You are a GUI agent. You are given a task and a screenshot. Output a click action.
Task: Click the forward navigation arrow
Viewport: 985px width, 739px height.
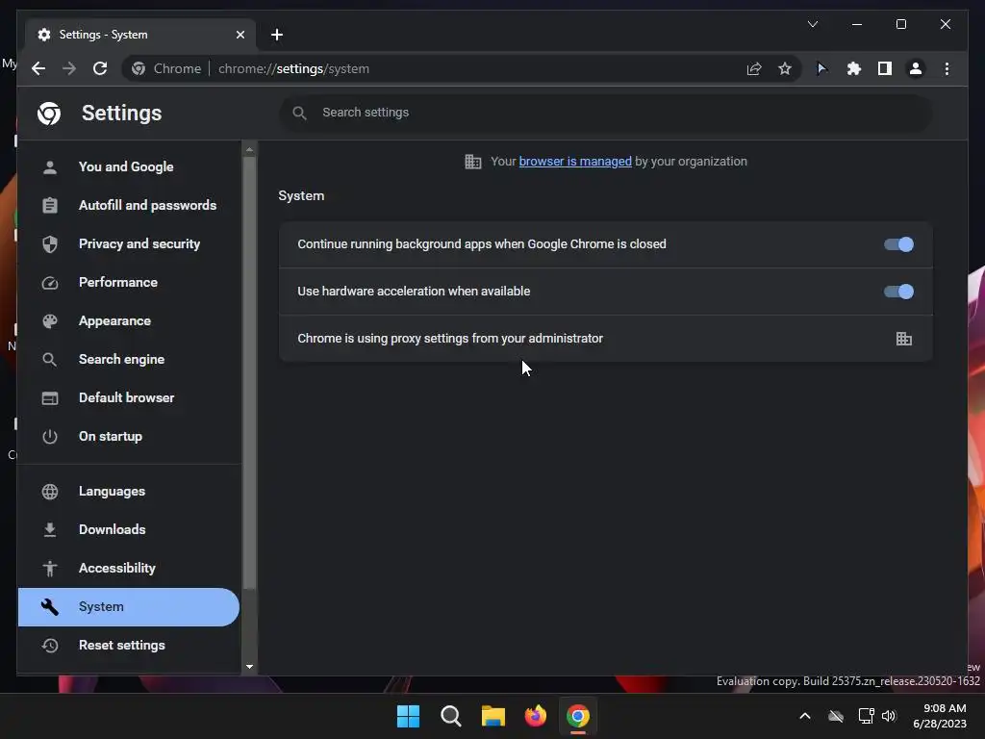coord(69,68)
